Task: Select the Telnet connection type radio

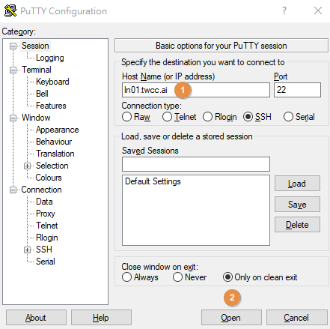Action: tap(167, 117)
